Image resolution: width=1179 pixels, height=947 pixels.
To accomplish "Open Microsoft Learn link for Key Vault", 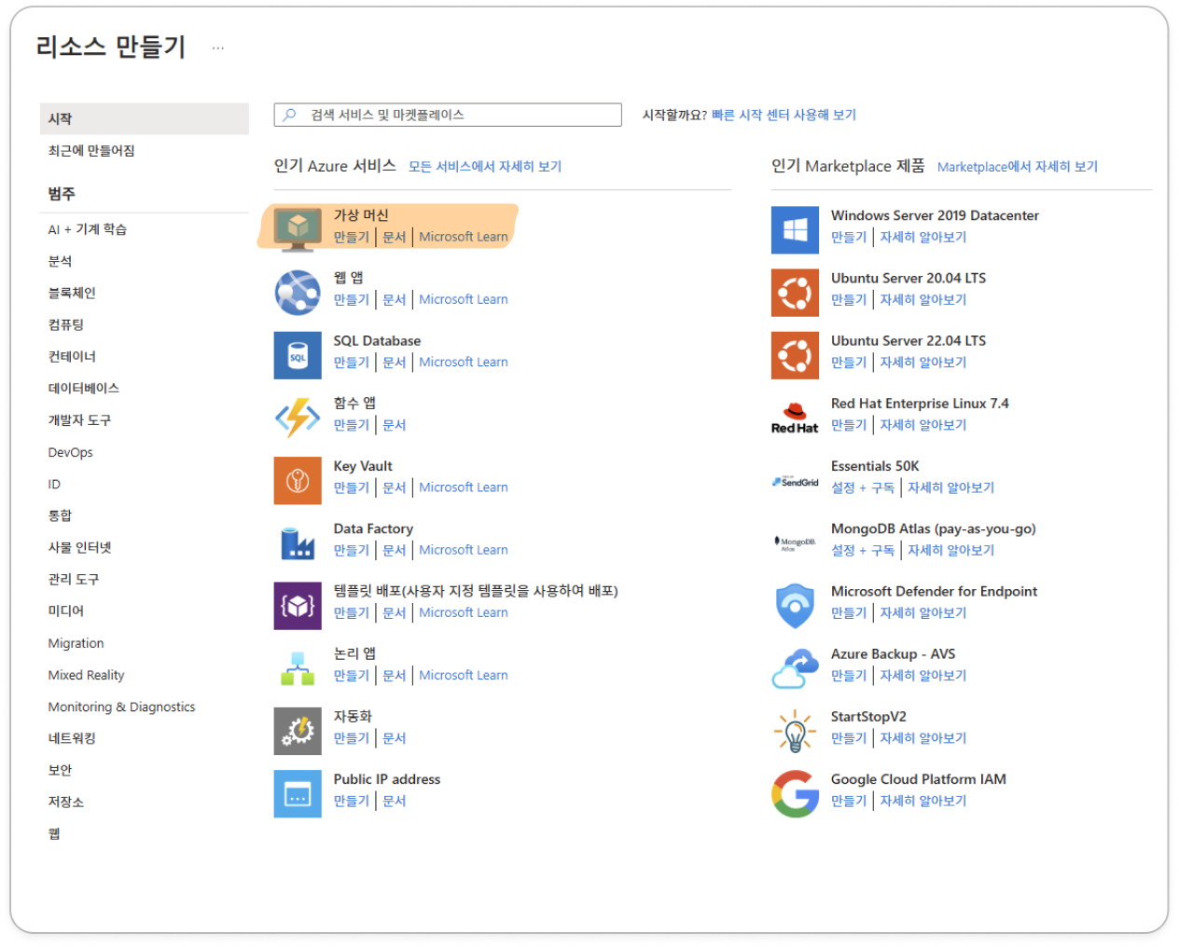I will coord(464,487).
